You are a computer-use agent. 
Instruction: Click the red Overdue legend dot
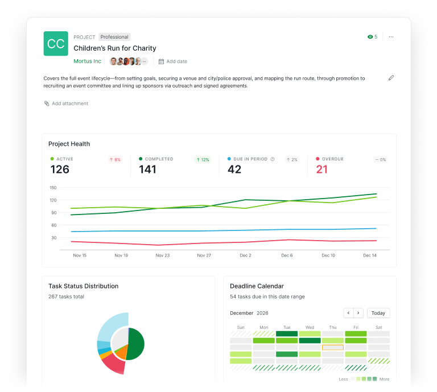(x=318, y=159)
